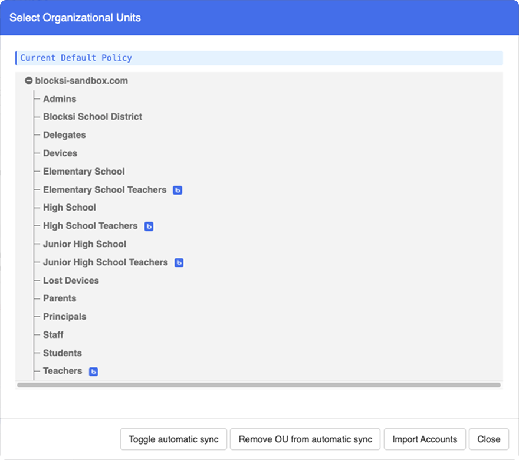This screenshot has height=460, width=519.
Task: Select the Principals organizational unit
Action: 64,316
